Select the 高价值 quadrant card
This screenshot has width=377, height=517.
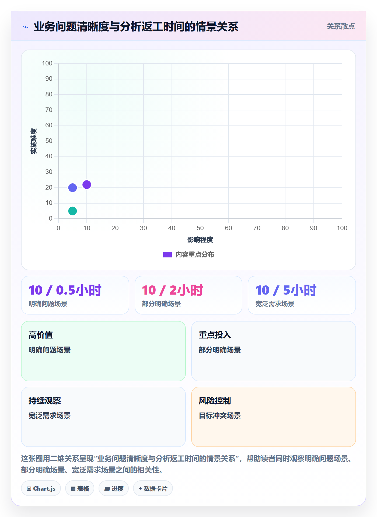point(103,351)
